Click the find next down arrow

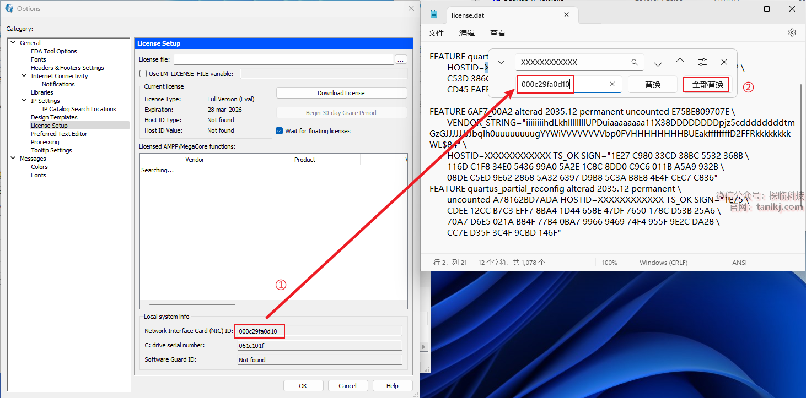coord(658,62)
